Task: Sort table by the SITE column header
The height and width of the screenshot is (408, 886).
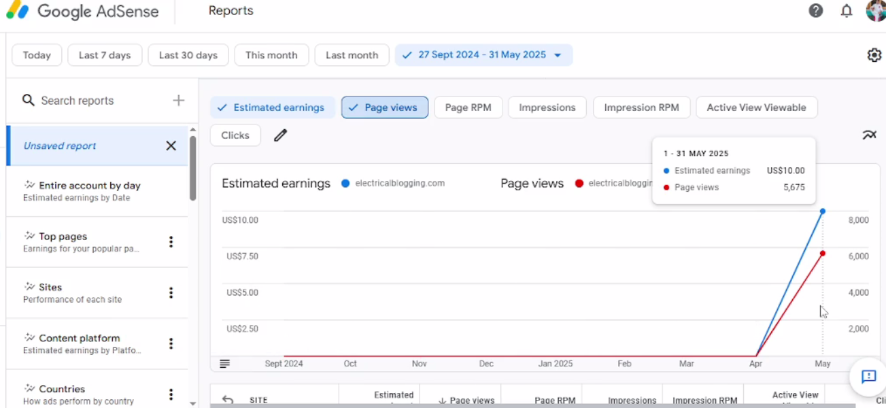Action: [258, 401]
